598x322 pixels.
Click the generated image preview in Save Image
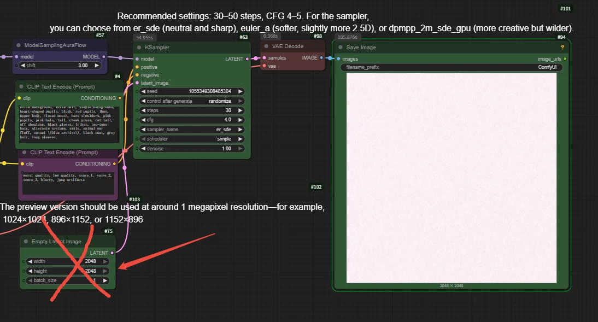451,178
